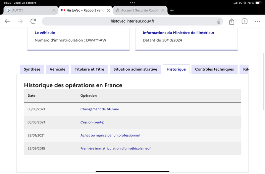The width and height of the screenshot is (265, 174).
Task: Select the HistoVec Rapport tab
Action: [x=85, y=10]
